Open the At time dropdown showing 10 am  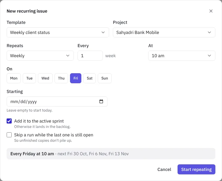click(x=182, y=56)
